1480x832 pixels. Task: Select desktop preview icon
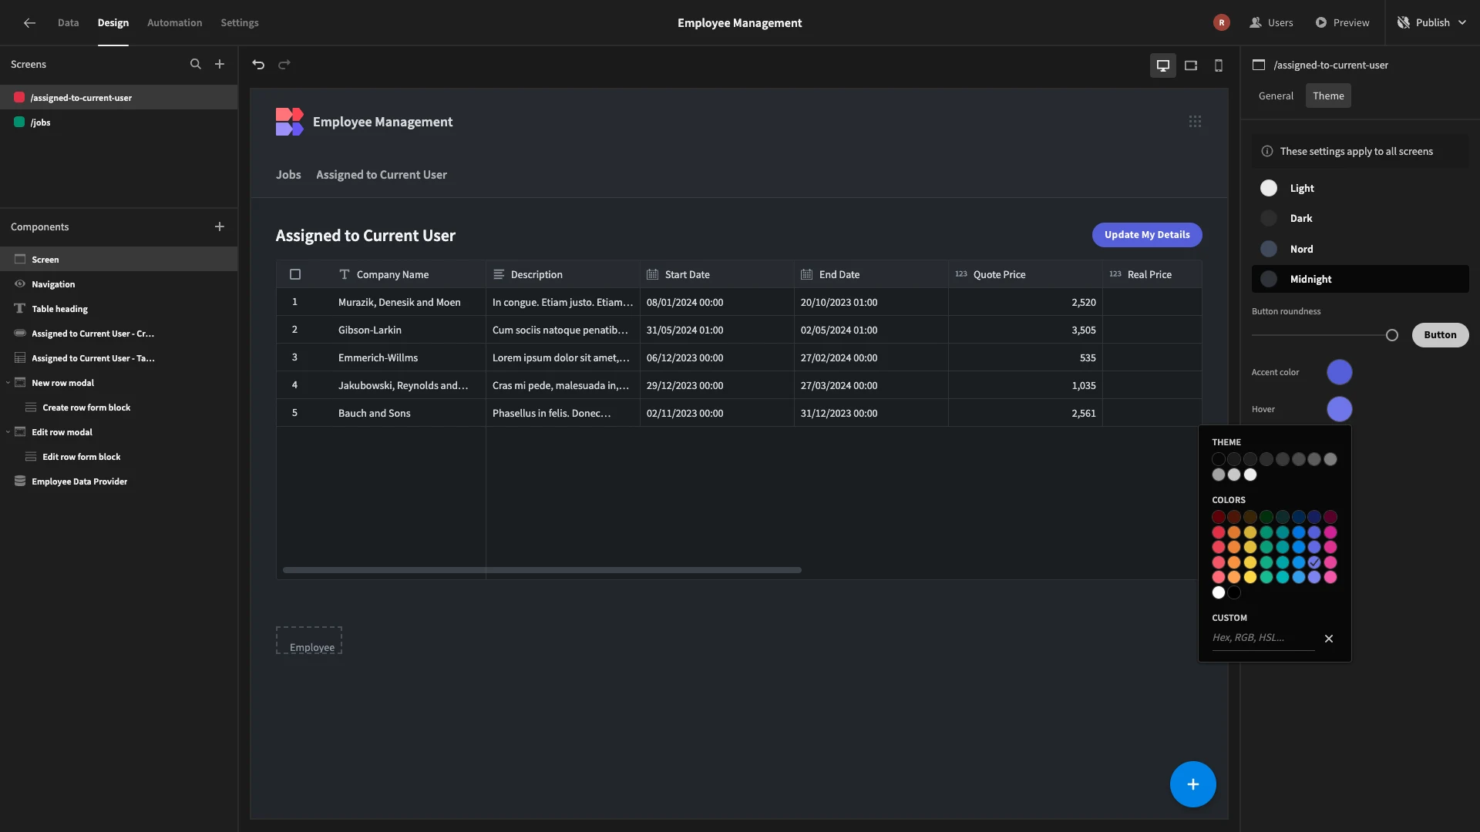point(1163,65)
